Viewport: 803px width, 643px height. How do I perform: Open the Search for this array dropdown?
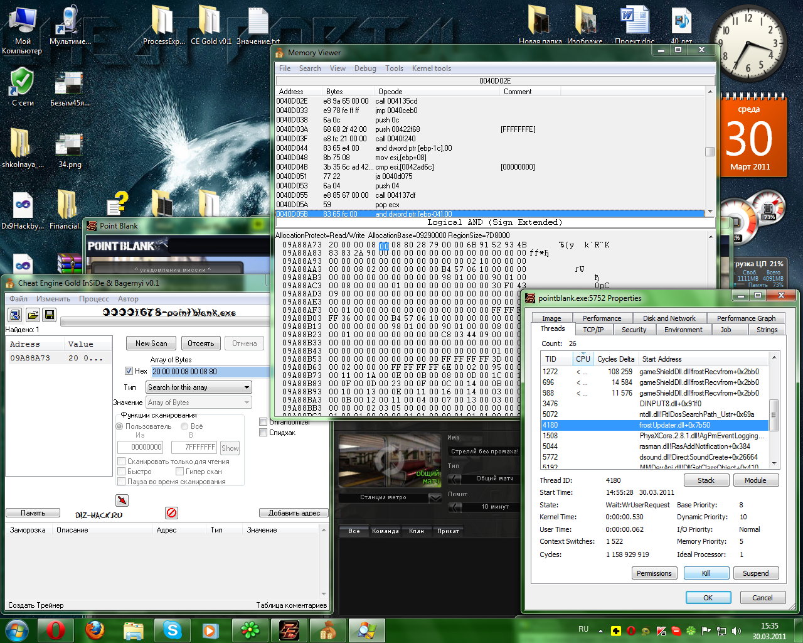199,387
